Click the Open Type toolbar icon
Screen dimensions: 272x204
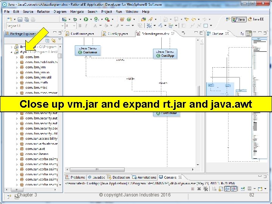pyautogui.click(x=144, y=19)
